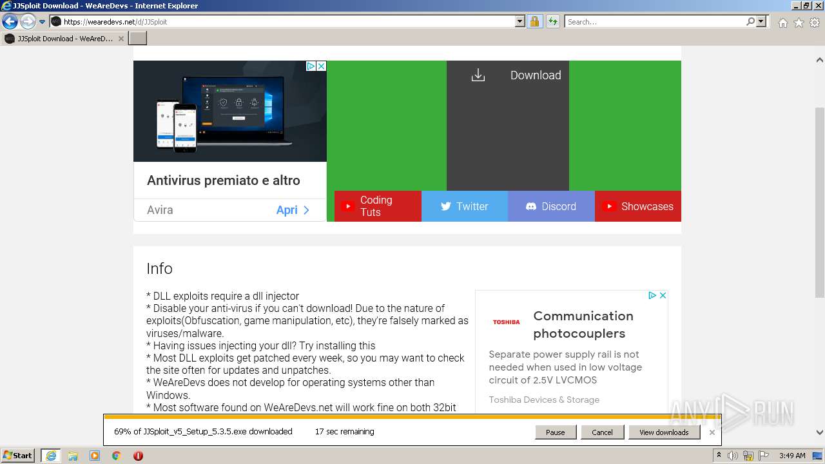Image resolution: width=825 pixels, height=464 pixels.
Task: Expand the address bar autocomplete dropdown
Action: (520, 22)
